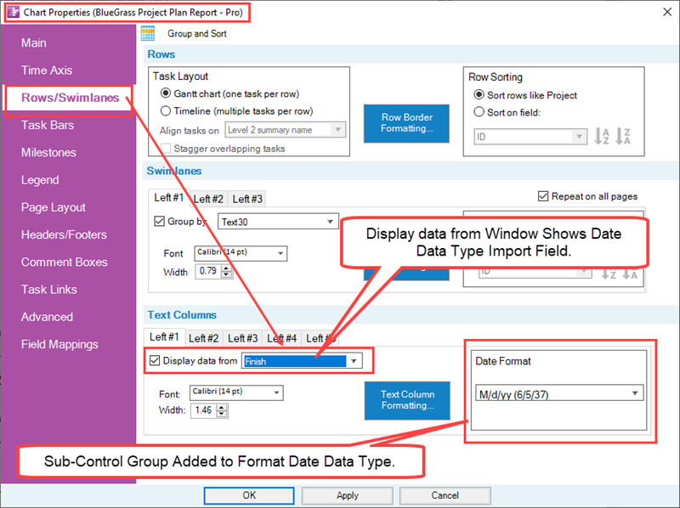Click the Apply button

347,495
